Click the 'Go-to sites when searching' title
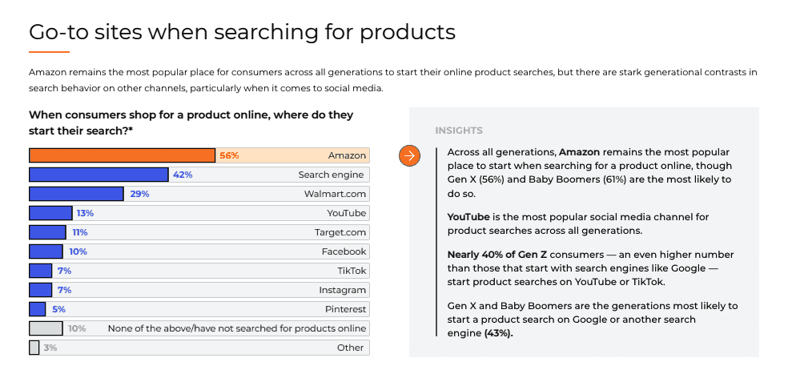This screenshot has height=374, width=788. click(242, 32)
